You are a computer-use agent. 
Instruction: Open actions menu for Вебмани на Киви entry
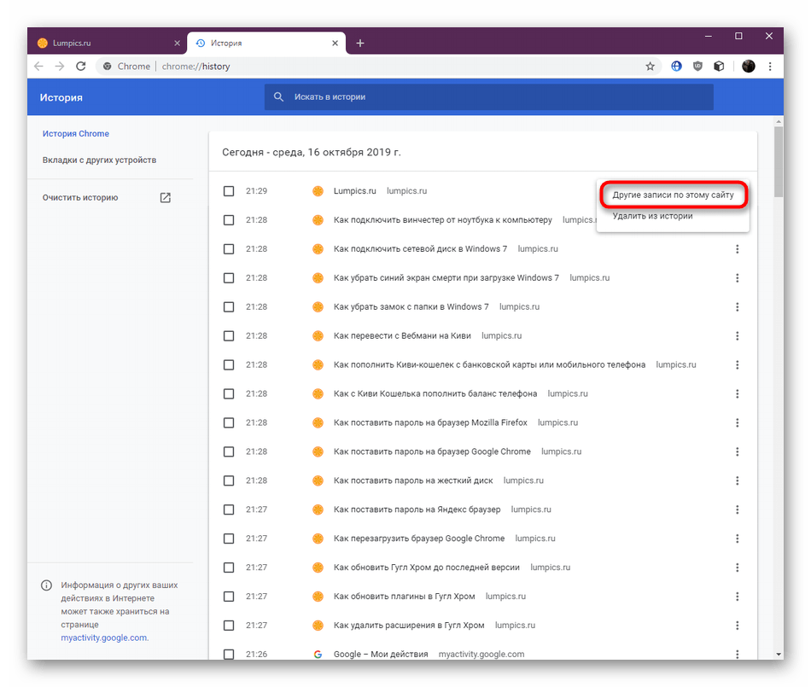(x=737, y=335)
